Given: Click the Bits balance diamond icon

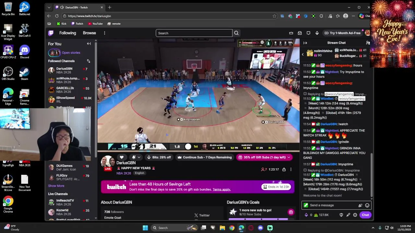Looking at the screenshot, I should [306, 215].
